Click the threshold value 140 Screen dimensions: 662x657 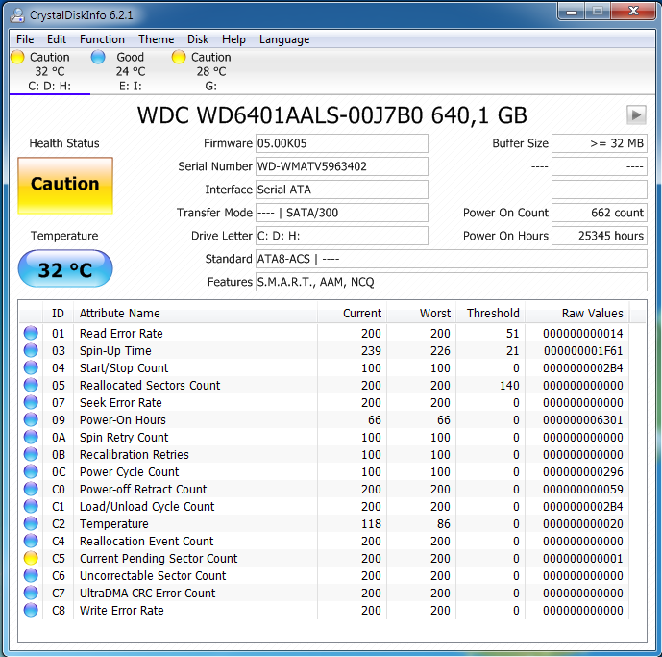pos(509,386)
